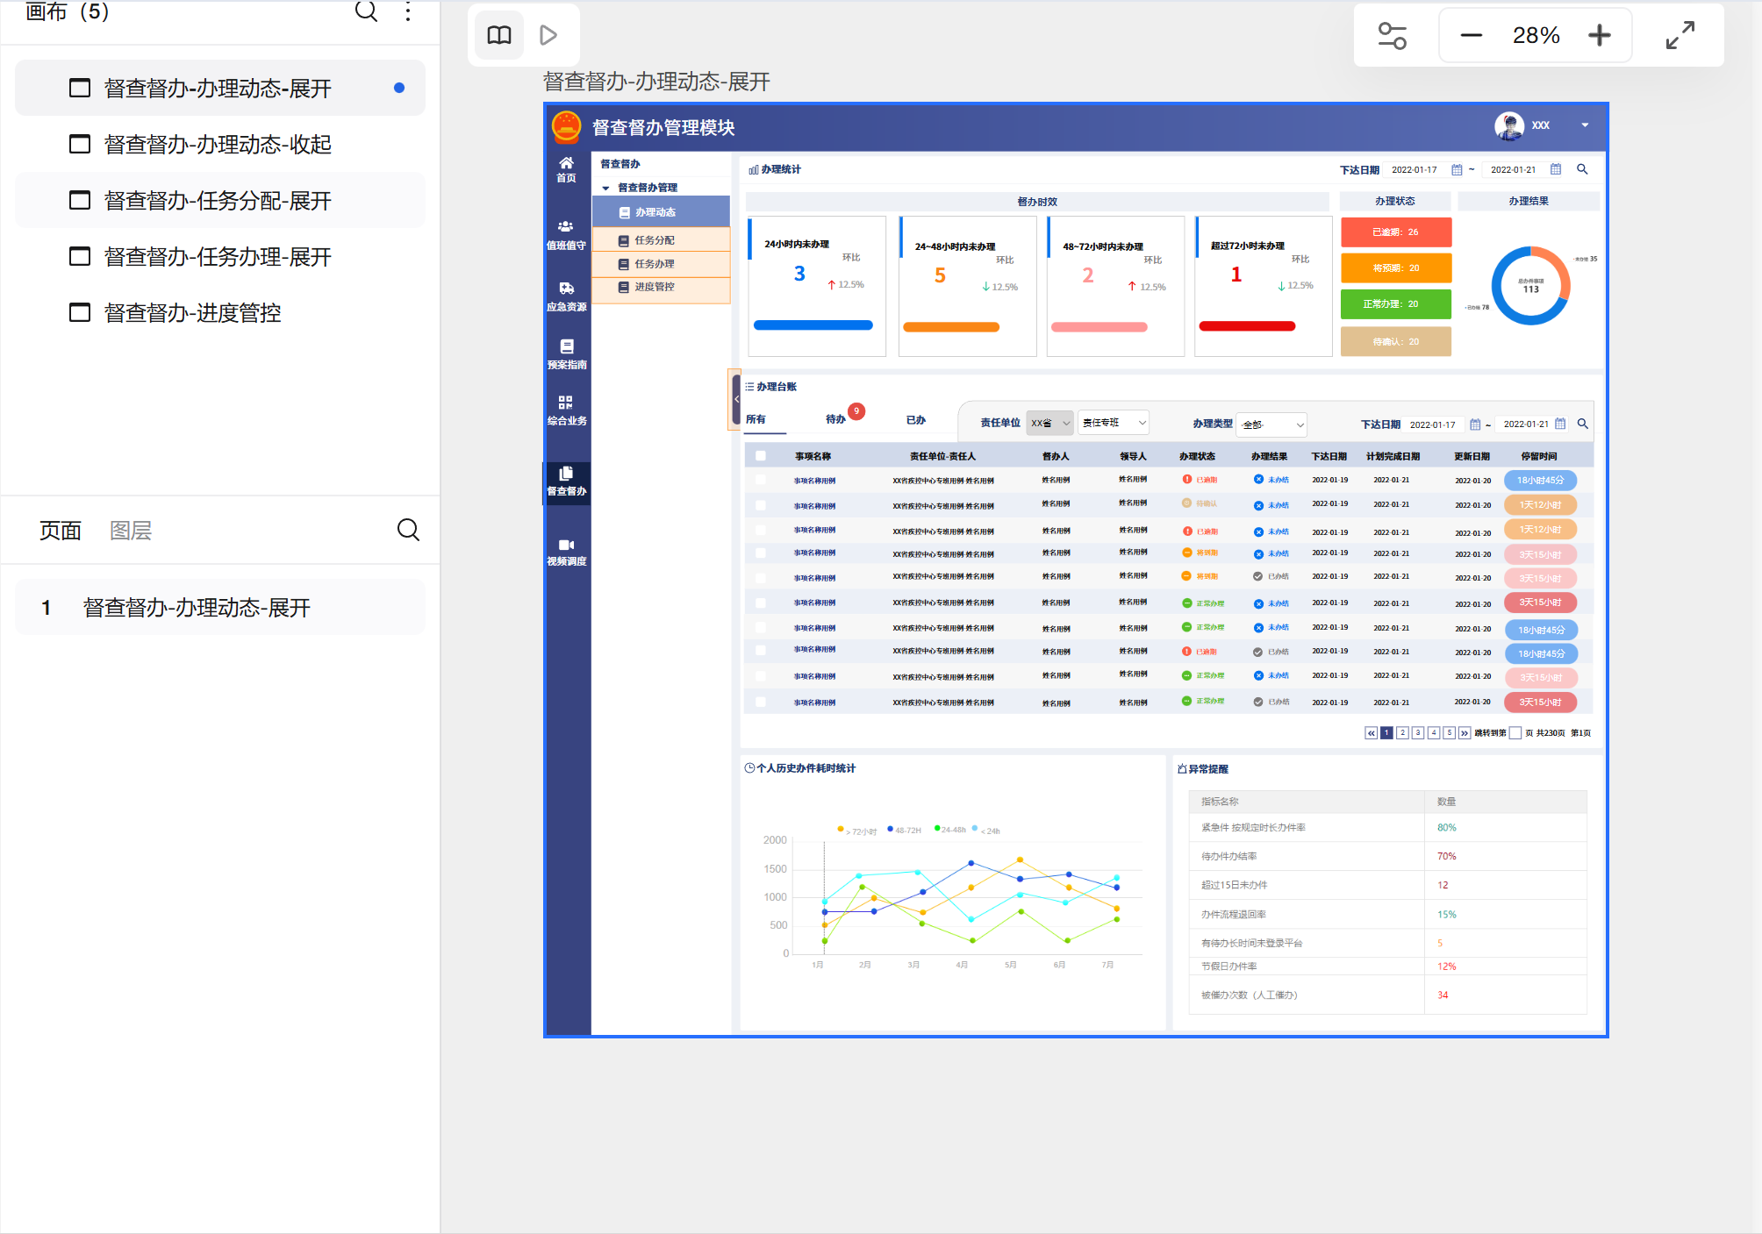Screen dimensions: 1762x1234
Task: Open the book/guide icon in toolbar
Action: tap(499, 35)
